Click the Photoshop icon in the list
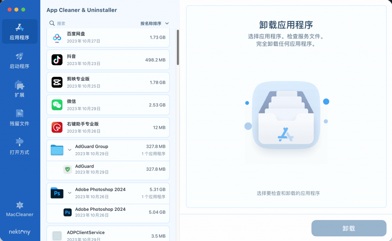The height and width of the screenshot is (241, 392). 57,192
